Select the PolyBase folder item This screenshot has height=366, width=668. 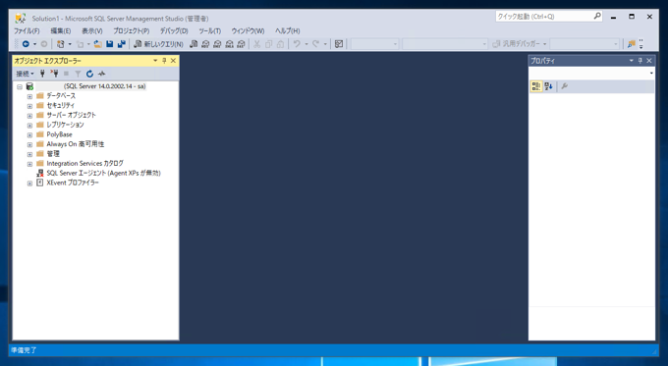[59, 134]
